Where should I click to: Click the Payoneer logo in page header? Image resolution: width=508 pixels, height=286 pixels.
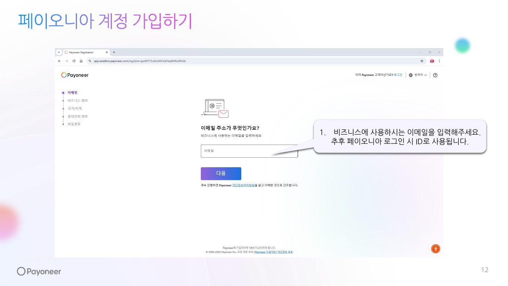(75, 75)
